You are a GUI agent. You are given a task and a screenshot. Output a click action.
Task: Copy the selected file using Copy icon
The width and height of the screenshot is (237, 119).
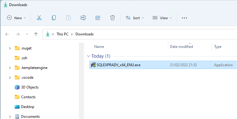pos(54,18)
